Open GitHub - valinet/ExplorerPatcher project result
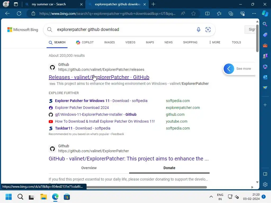 tap(129, 159)
